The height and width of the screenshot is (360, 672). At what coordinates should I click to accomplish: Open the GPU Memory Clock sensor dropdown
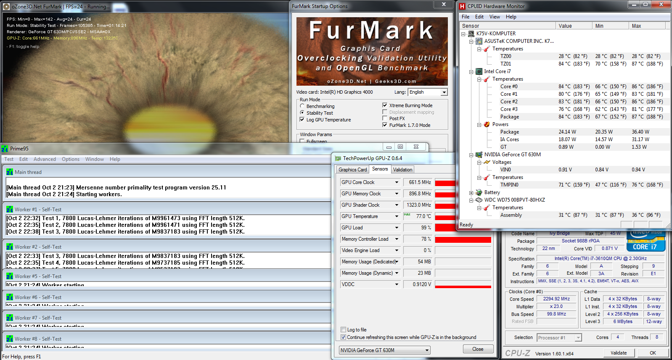pyautogui.click(x=397, y=194)
